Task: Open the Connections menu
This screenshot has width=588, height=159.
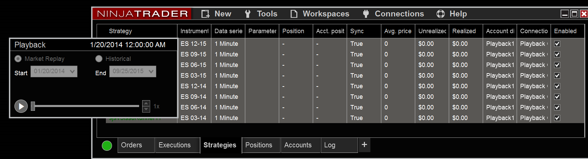Action: coord(393,14)
